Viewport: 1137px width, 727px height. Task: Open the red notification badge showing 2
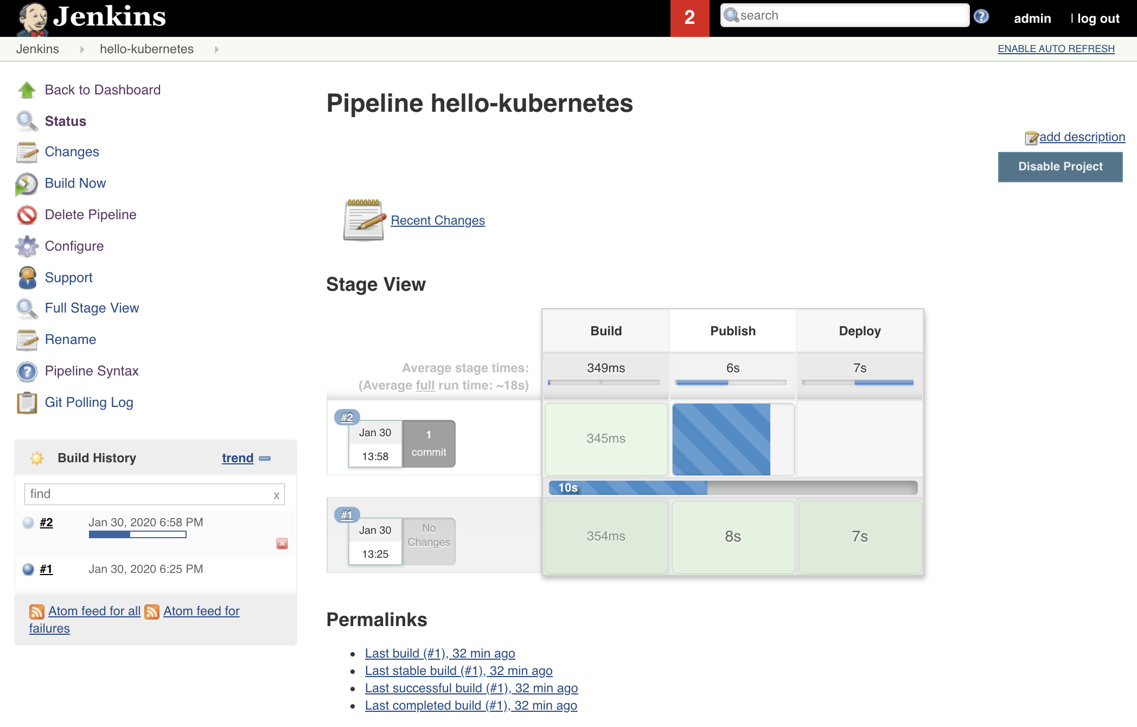pos(689,18)
